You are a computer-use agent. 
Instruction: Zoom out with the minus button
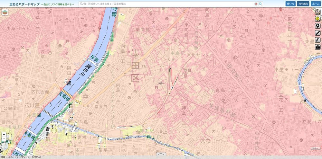pyautogui.click(x=4, y=139)
